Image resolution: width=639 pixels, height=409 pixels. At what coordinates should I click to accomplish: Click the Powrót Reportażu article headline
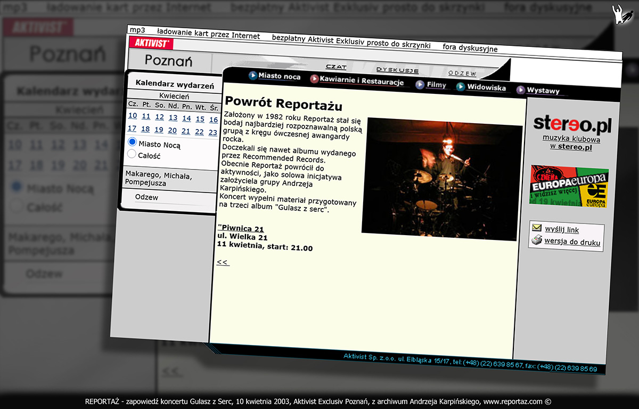[x=283, y=104]
